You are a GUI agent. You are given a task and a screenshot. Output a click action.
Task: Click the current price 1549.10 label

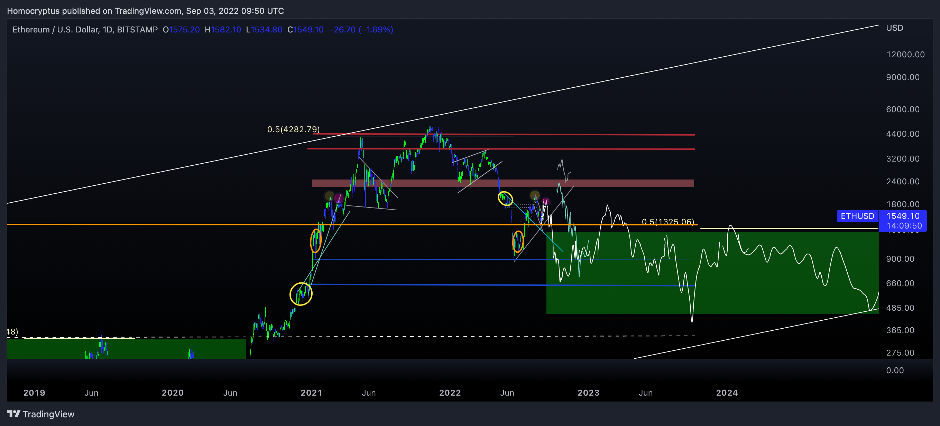point(903,216)
